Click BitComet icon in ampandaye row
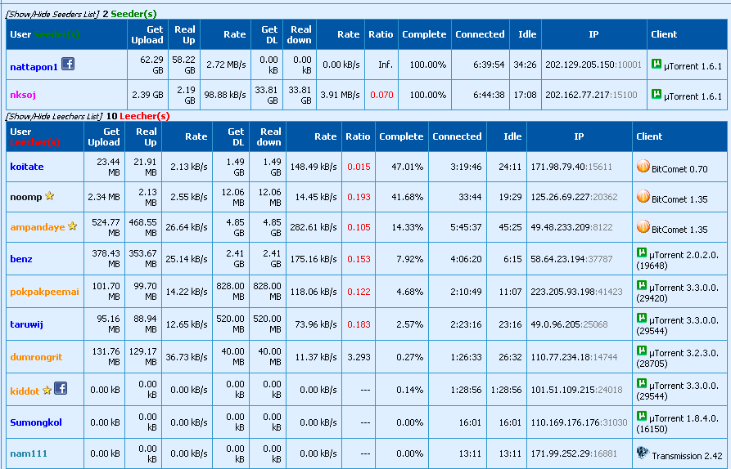Image resolution: width=731 pixels, height=469 pixels. coord(643,226)
